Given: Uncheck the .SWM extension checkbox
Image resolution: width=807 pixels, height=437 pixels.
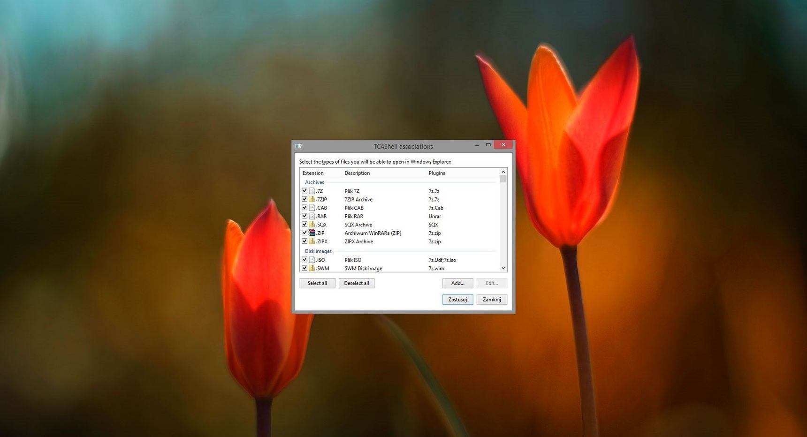Looking at the screenshot, I should [x=305, y=268].
